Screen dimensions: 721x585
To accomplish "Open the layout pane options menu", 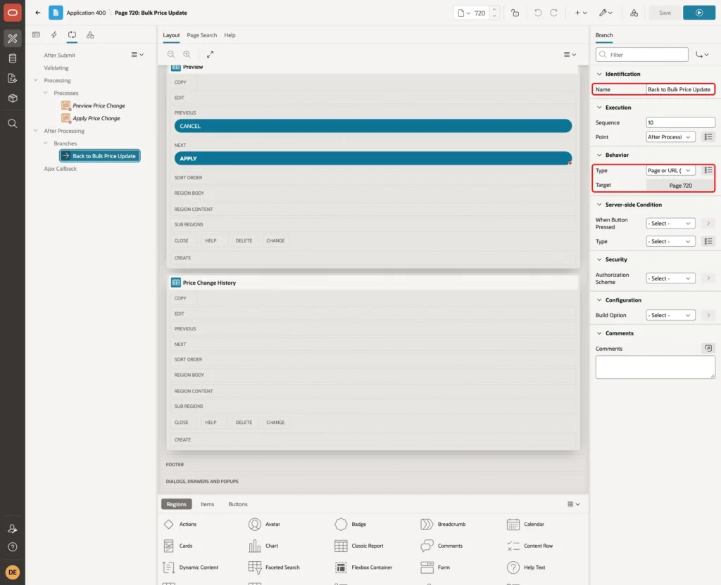I will coord(570,54).
